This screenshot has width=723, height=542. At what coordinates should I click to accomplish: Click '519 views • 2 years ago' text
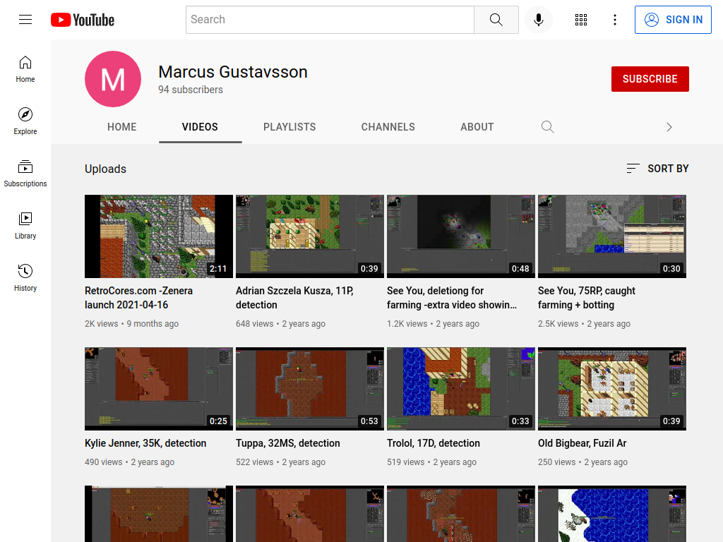tap(431, 462)
